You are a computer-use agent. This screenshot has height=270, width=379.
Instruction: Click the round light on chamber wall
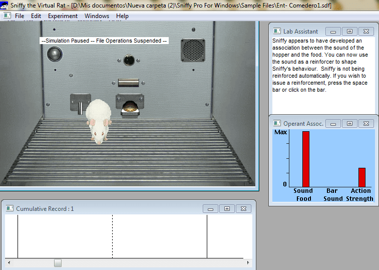pos(55,54)
